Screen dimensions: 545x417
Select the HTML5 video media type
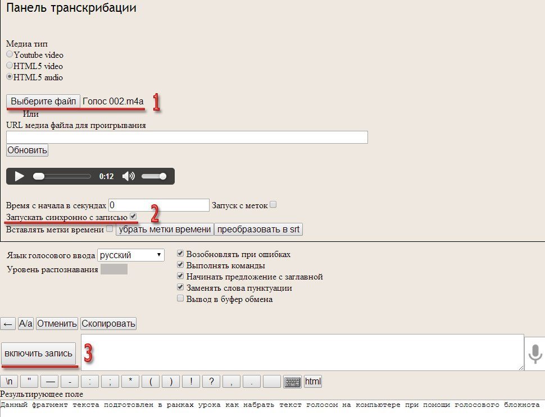[10, 66]
